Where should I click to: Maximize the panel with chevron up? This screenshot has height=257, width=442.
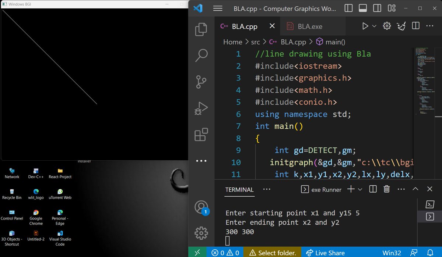point(415,189)
